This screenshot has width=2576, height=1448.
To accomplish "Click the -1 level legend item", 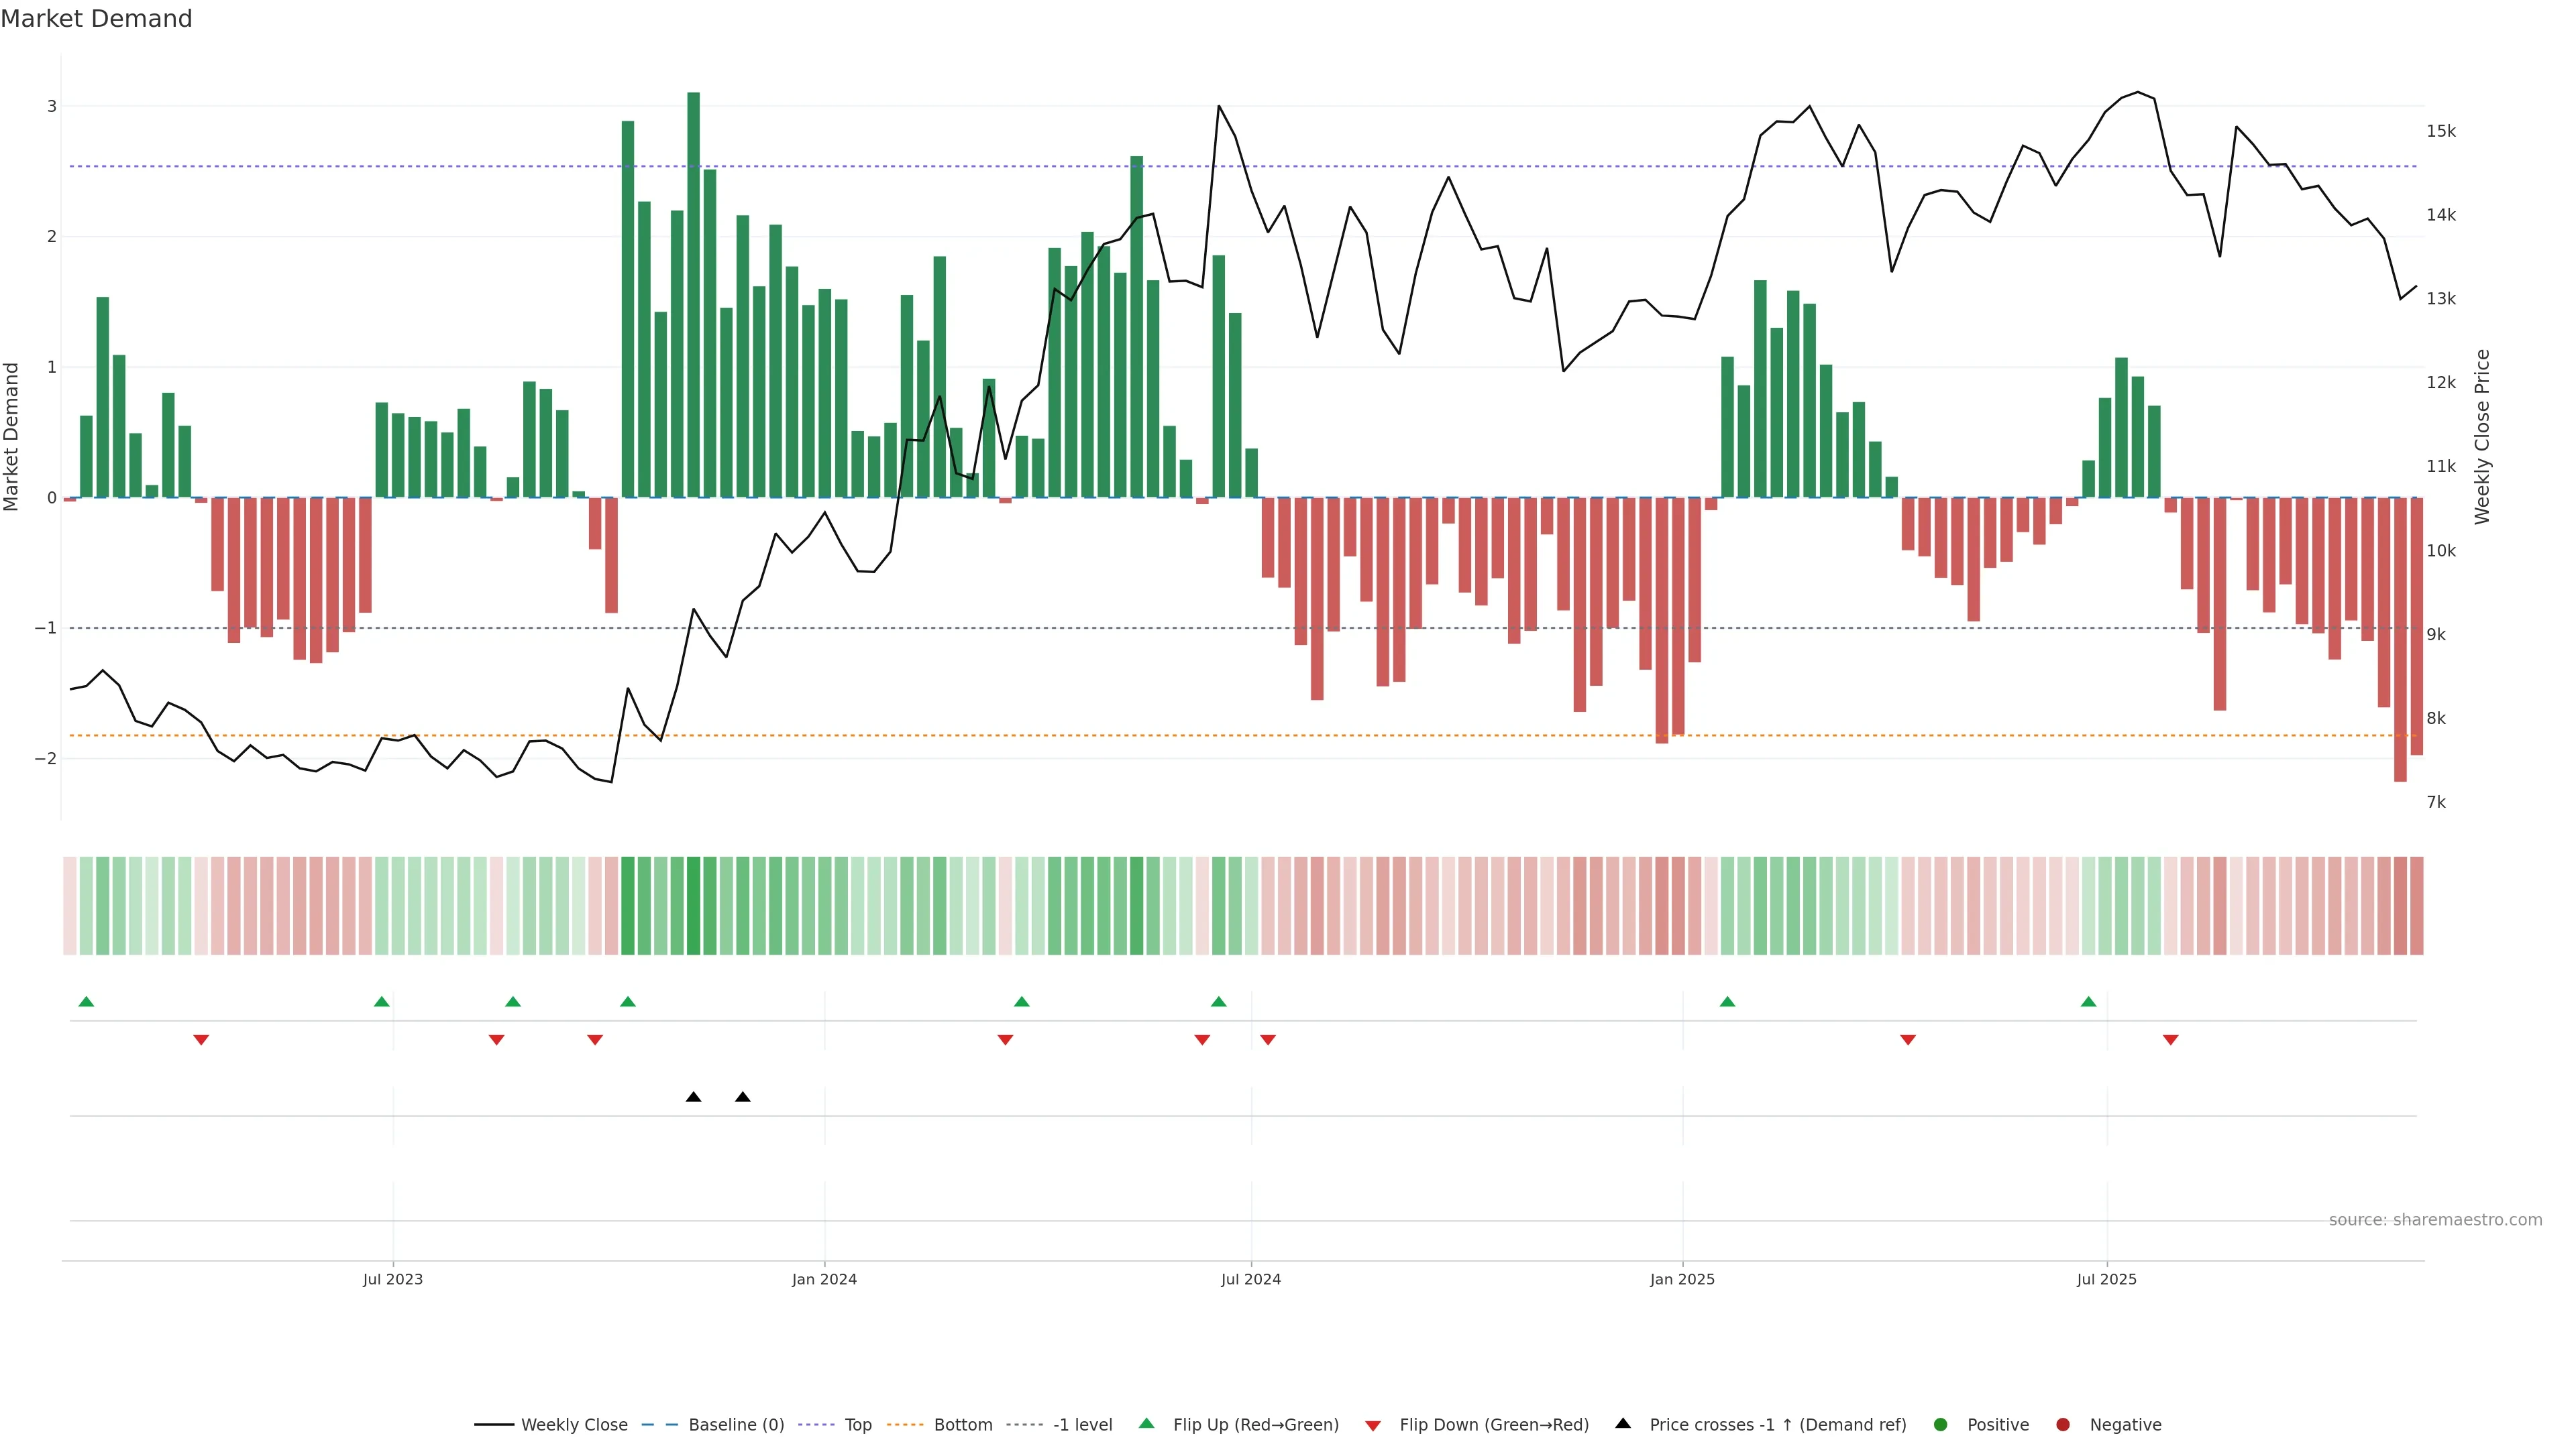I will pyautogui.click(x=1082, y=1424).
